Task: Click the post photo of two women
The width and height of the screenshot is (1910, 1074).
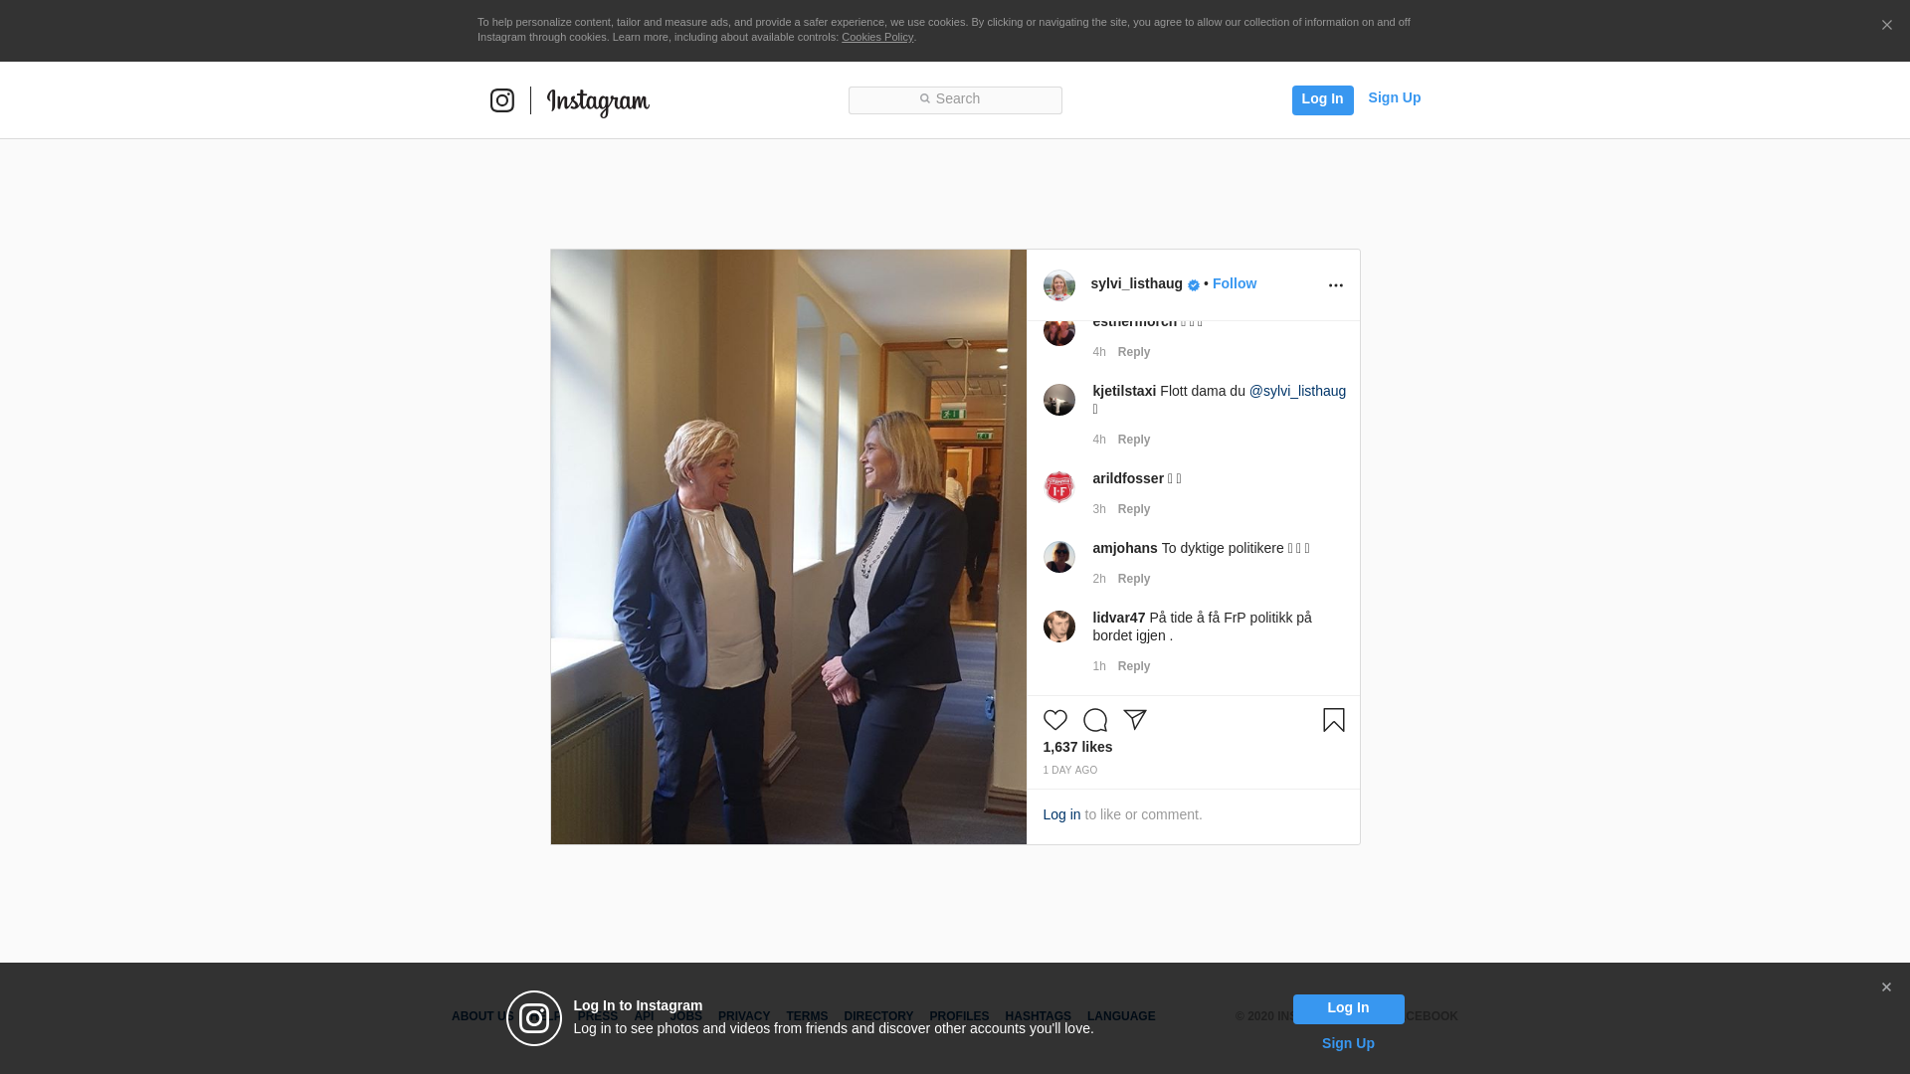Action: pos(788,547)
